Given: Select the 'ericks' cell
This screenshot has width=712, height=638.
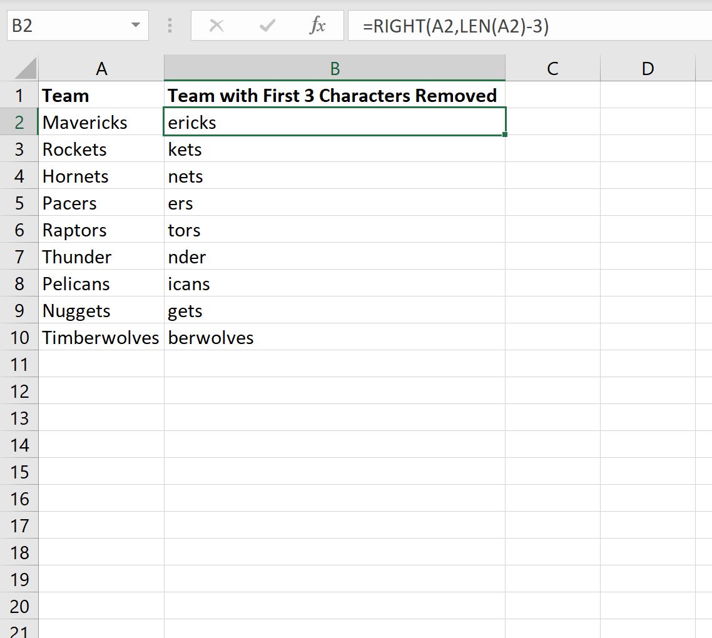Looking at the screenshot, I should coord(335,122).
